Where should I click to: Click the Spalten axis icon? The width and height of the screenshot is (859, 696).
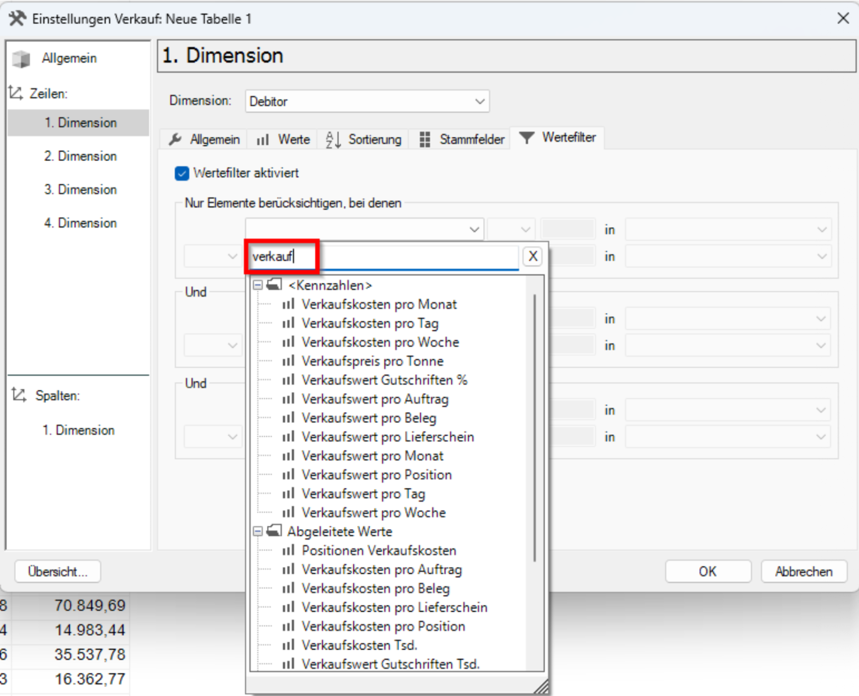(x=19, y=395)
